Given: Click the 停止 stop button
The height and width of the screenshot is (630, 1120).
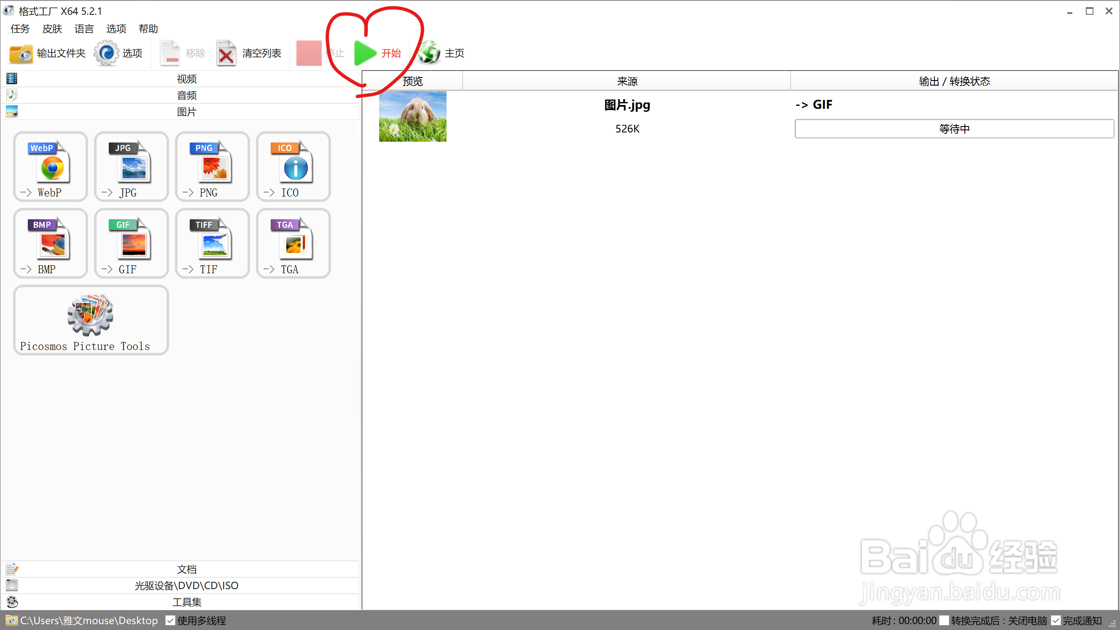Looking at the screenshot, I should (320, 53).
